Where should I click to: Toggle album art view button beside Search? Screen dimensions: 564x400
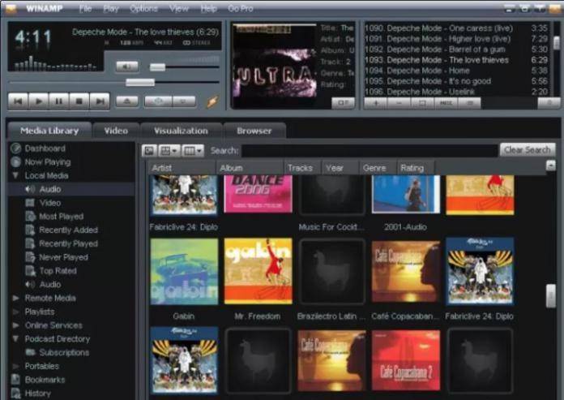(149, 151)
